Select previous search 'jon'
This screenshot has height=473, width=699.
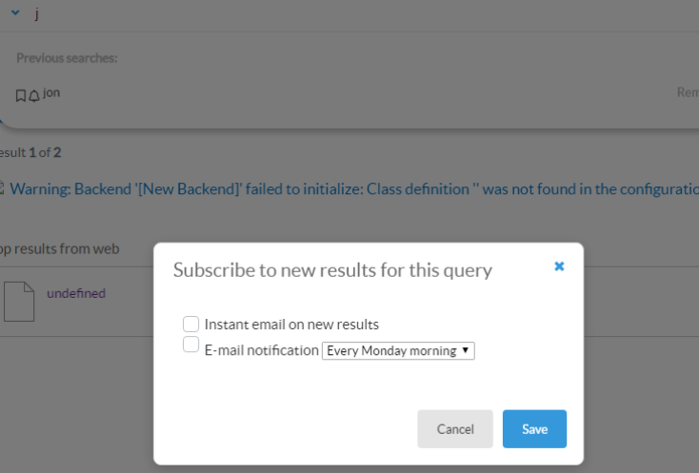pyautogui.click(x=51, y=93)
